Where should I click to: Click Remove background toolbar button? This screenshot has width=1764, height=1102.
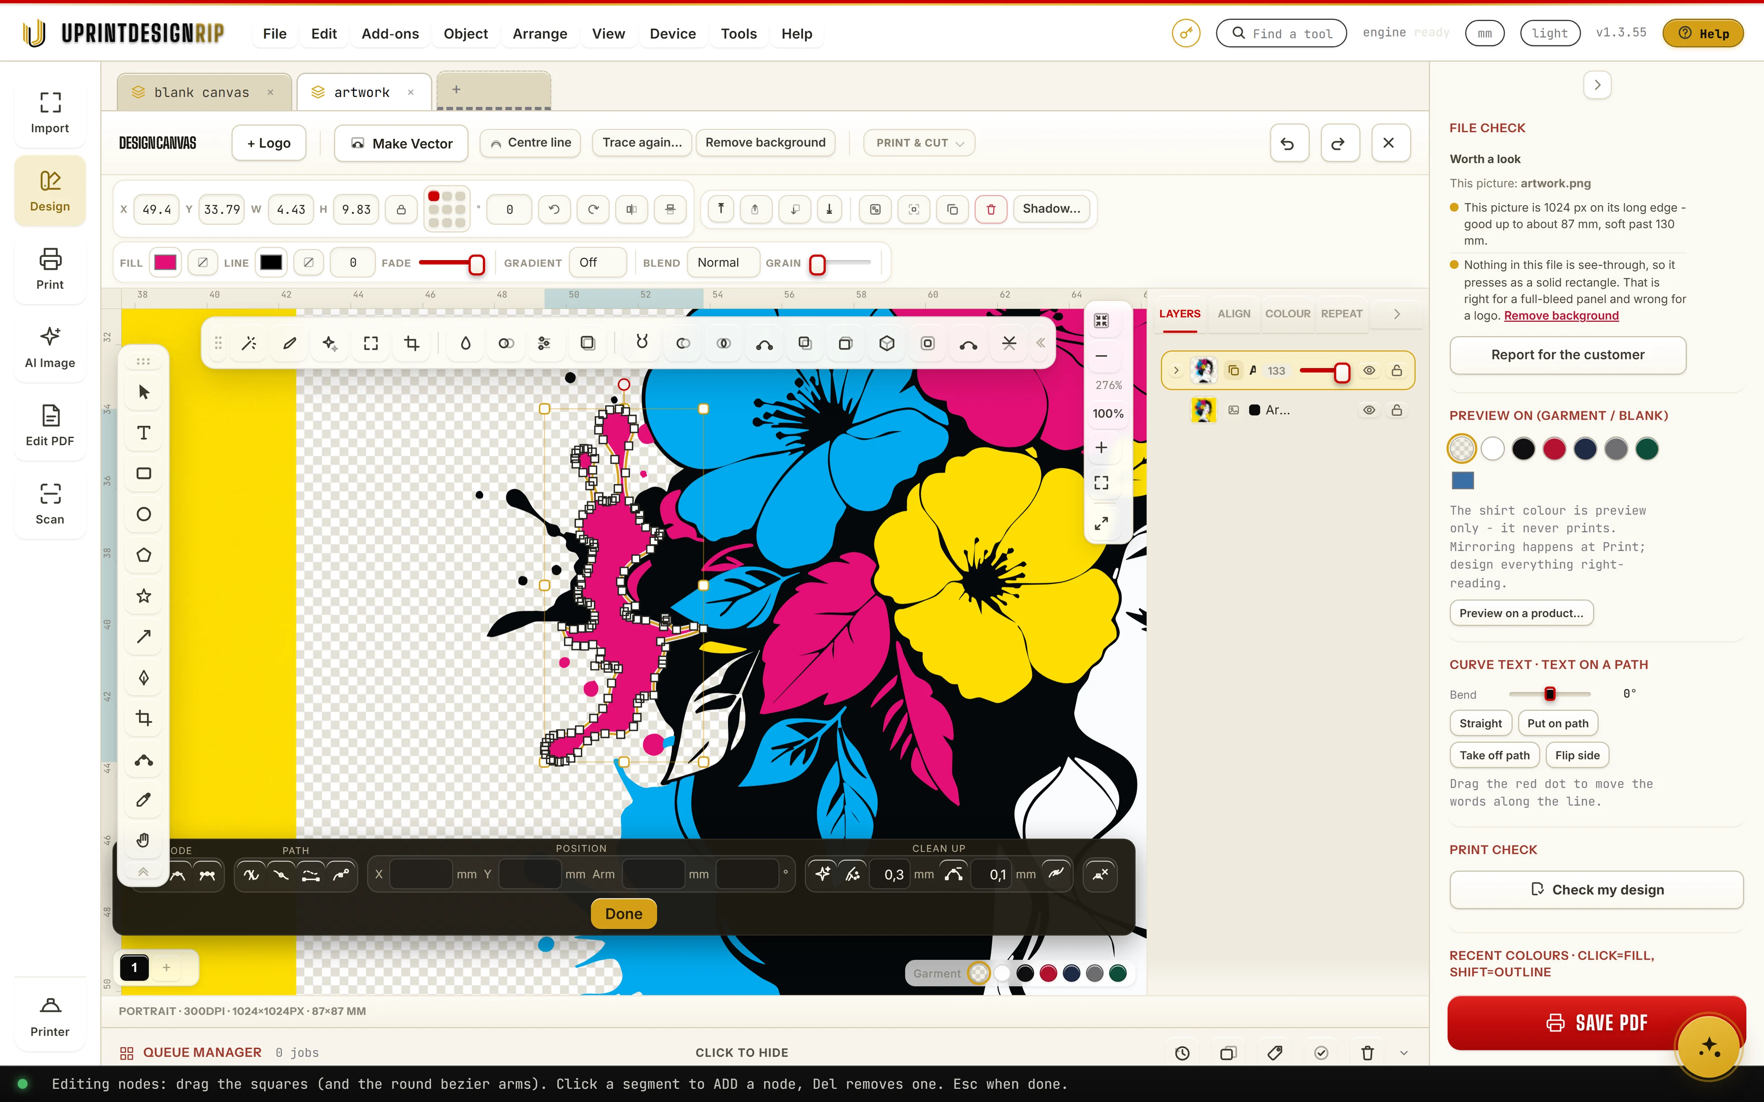(x=766, y=143)
